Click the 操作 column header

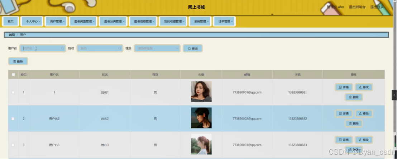[x=354, y=75]
